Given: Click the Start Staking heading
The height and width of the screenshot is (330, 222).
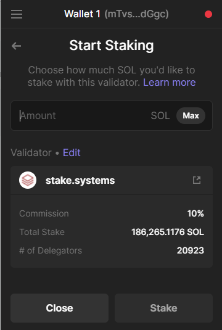Looking at the screenshot, I should (112, 46).
